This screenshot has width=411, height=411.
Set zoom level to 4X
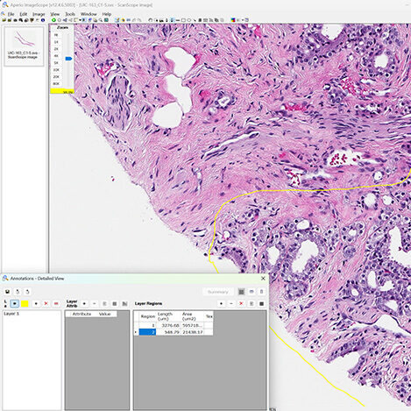tap(56, 56)
